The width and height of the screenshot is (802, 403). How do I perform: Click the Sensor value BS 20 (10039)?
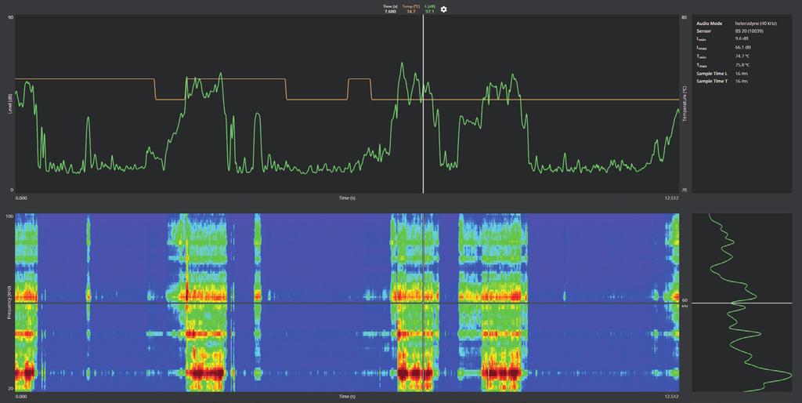[750, 31]
